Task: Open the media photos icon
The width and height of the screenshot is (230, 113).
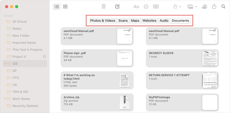Action: (190, 7)
